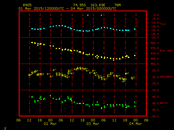Screen dimensions: 174x130
Task: Click the first 06 time label at left
Action: 18,120
